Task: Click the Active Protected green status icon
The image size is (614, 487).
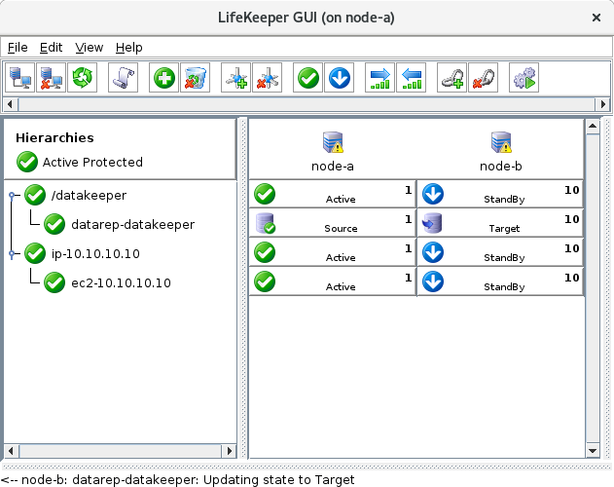Action: 27,162
